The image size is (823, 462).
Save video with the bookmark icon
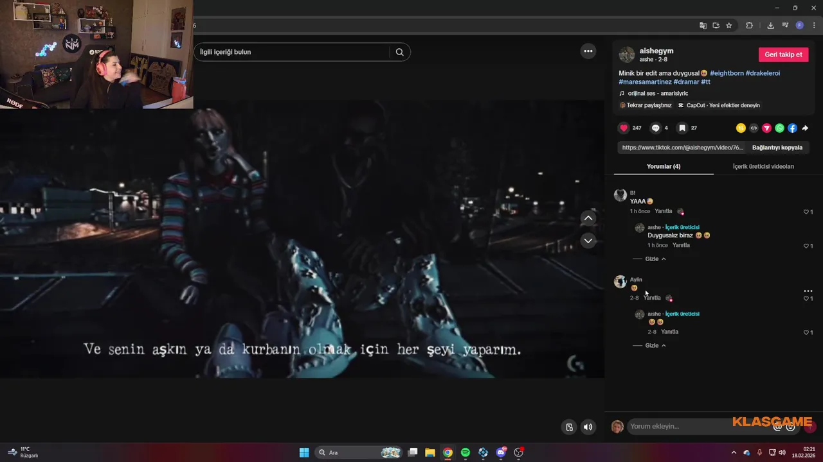682,128
